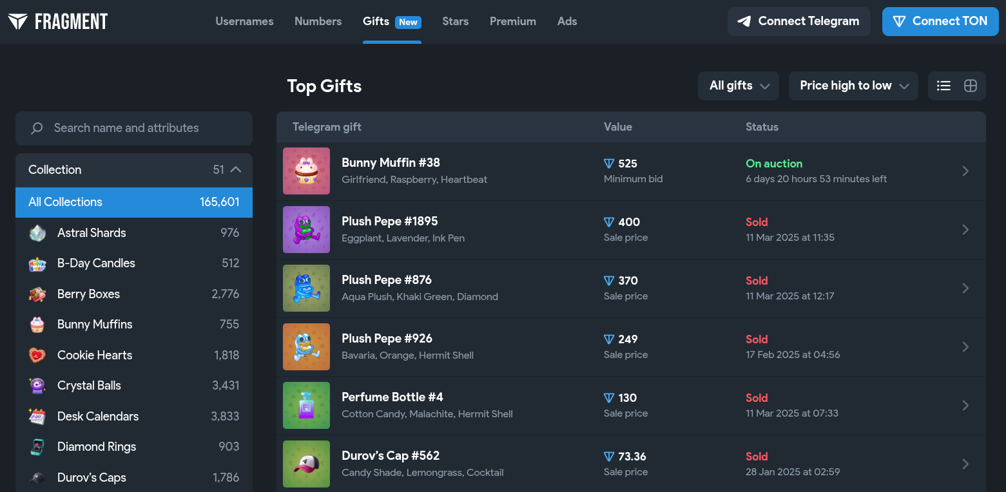Click TON icon beside 73.36 value
The image size is (1006, 492).
(x=609, y=457)
